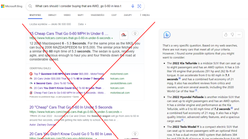This screenshot has width=248, height=139.
Task: Open more options ellipsis in chat panel
Action: (x=239, y=35)
